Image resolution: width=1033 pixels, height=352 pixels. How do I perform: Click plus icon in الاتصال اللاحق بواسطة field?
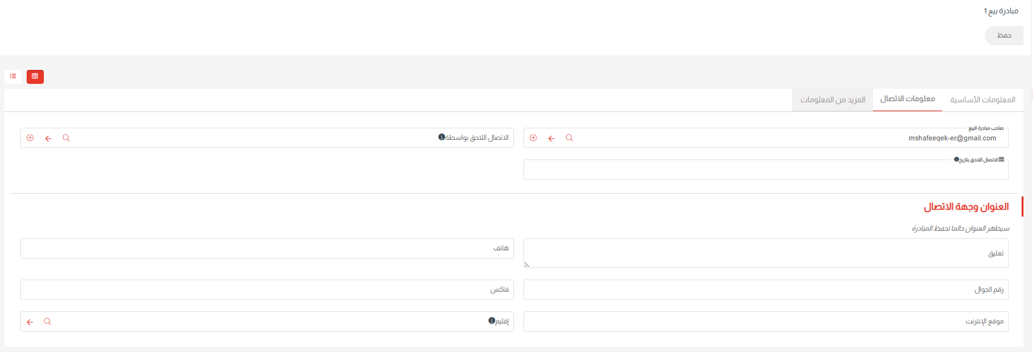[x=30, y=138]
